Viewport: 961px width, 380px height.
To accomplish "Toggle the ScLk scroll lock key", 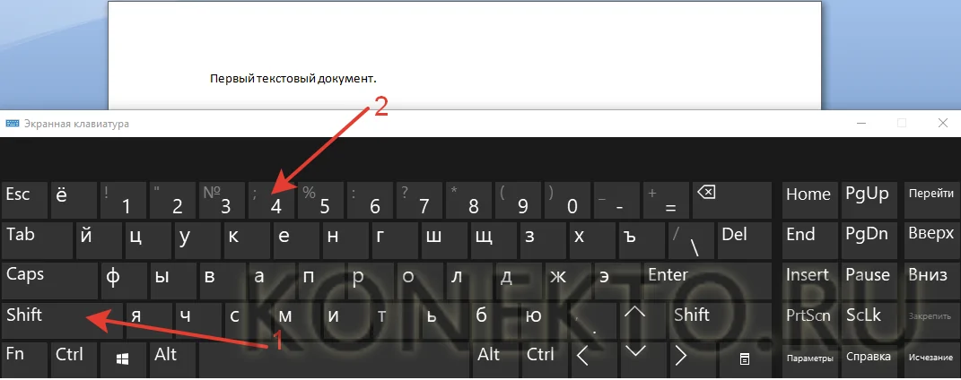I will tap(869, 321).
